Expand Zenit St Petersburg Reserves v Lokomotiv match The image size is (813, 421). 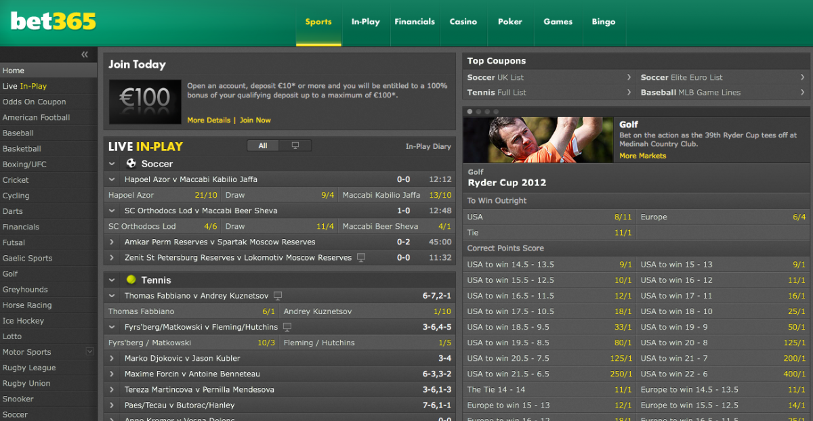pos(112,257)
